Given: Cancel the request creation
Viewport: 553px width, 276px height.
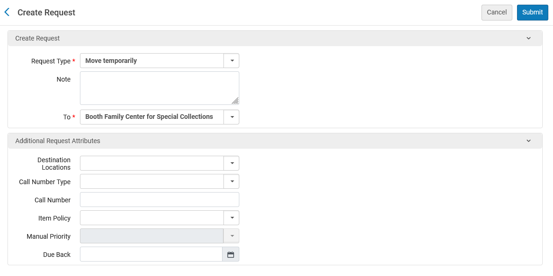Looking at the screenshot, I should 496,12.
